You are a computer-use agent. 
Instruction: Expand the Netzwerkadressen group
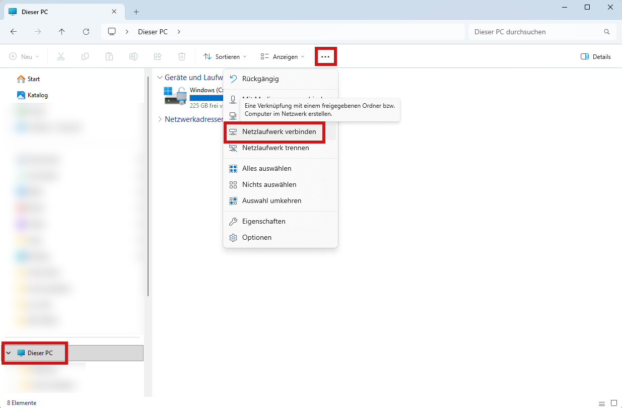click(160, 119)
